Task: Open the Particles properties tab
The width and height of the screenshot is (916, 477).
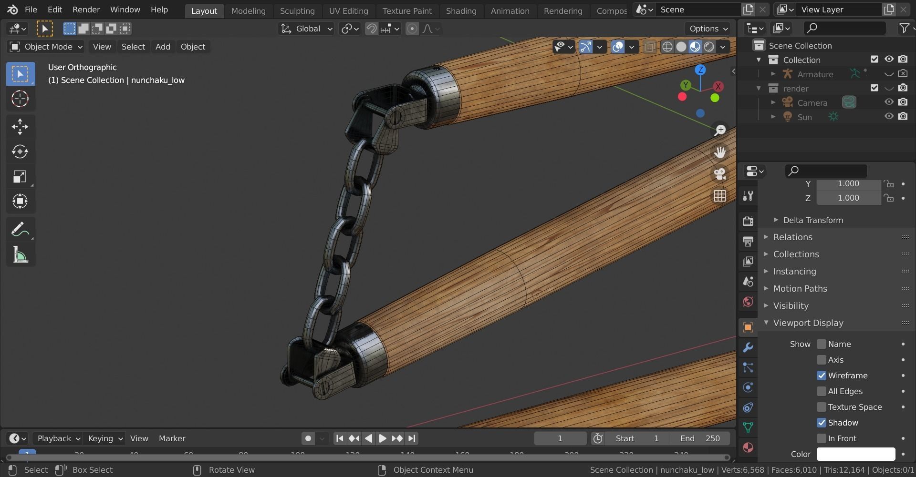Action: coord(748,367)
